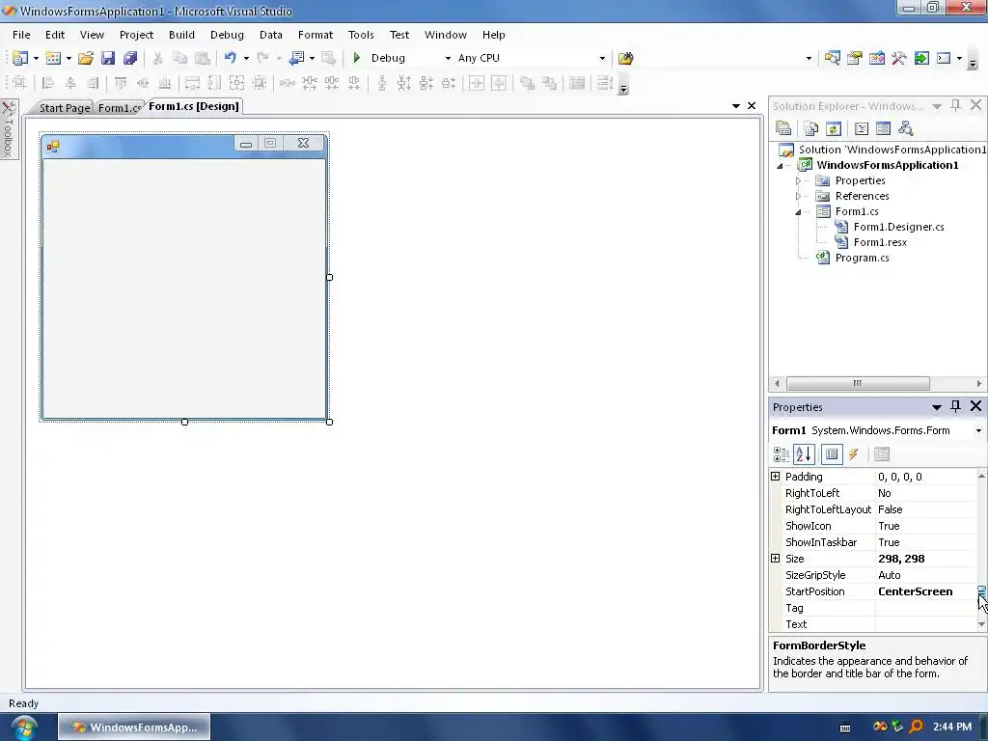Toggle Categorized view in Properties panel
988x741 pixels.
click(x=782, y=454)
